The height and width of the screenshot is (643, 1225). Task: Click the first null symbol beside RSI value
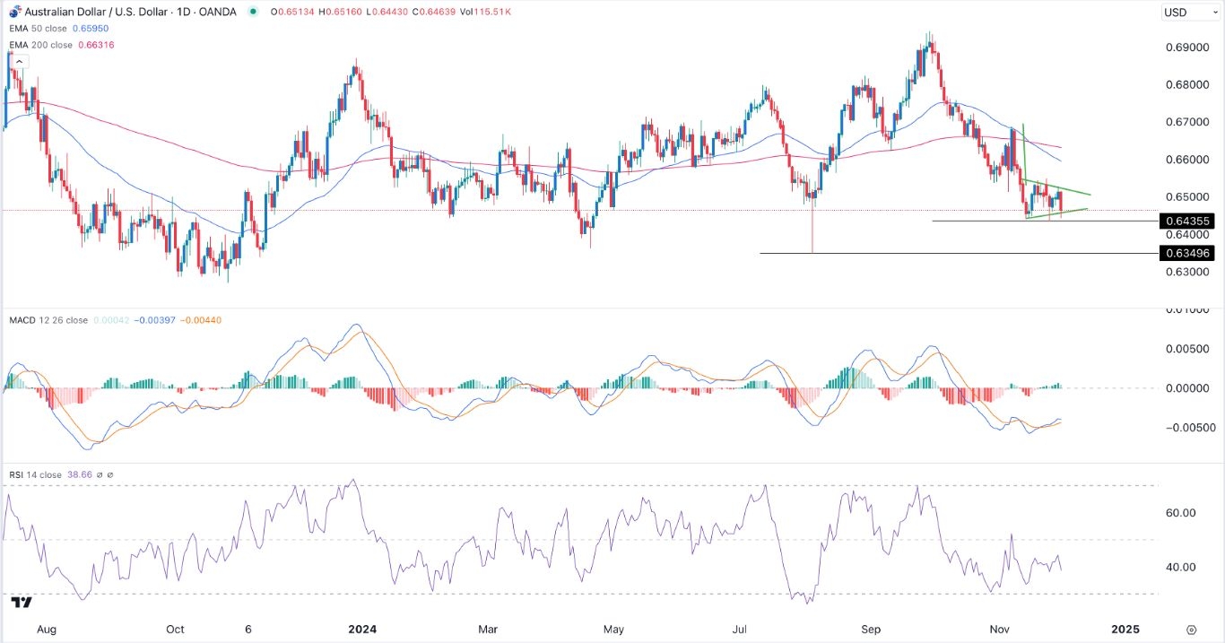(100, 474)
